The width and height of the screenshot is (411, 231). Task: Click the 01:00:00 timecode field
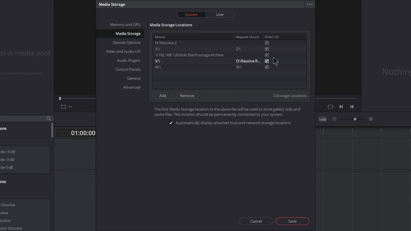click(x=76, y=133)
